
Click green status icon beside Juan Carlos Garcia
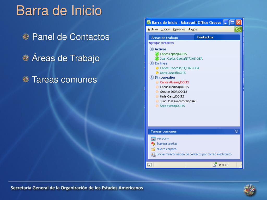tap(157, 59)
